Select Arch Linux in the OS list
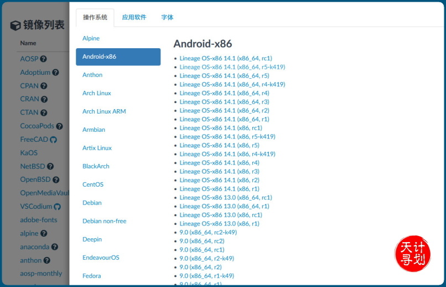This screenshot has width=446, height=287. (x=97, y=93)
